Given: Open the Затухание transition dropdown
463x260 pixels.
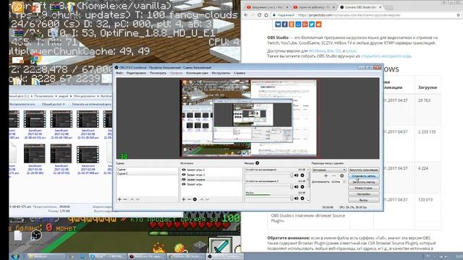Looking at the screenshot, I should [x=328, y=170].
